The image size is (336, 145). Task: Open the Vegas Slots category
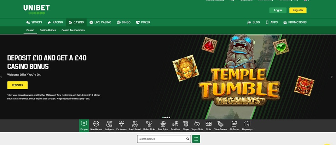[197, 126]
